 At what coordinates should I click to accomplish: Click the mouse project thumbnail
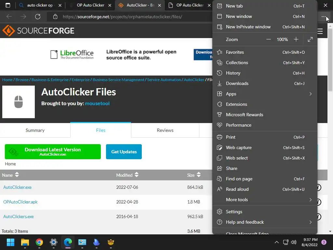[x=19, y=102]
